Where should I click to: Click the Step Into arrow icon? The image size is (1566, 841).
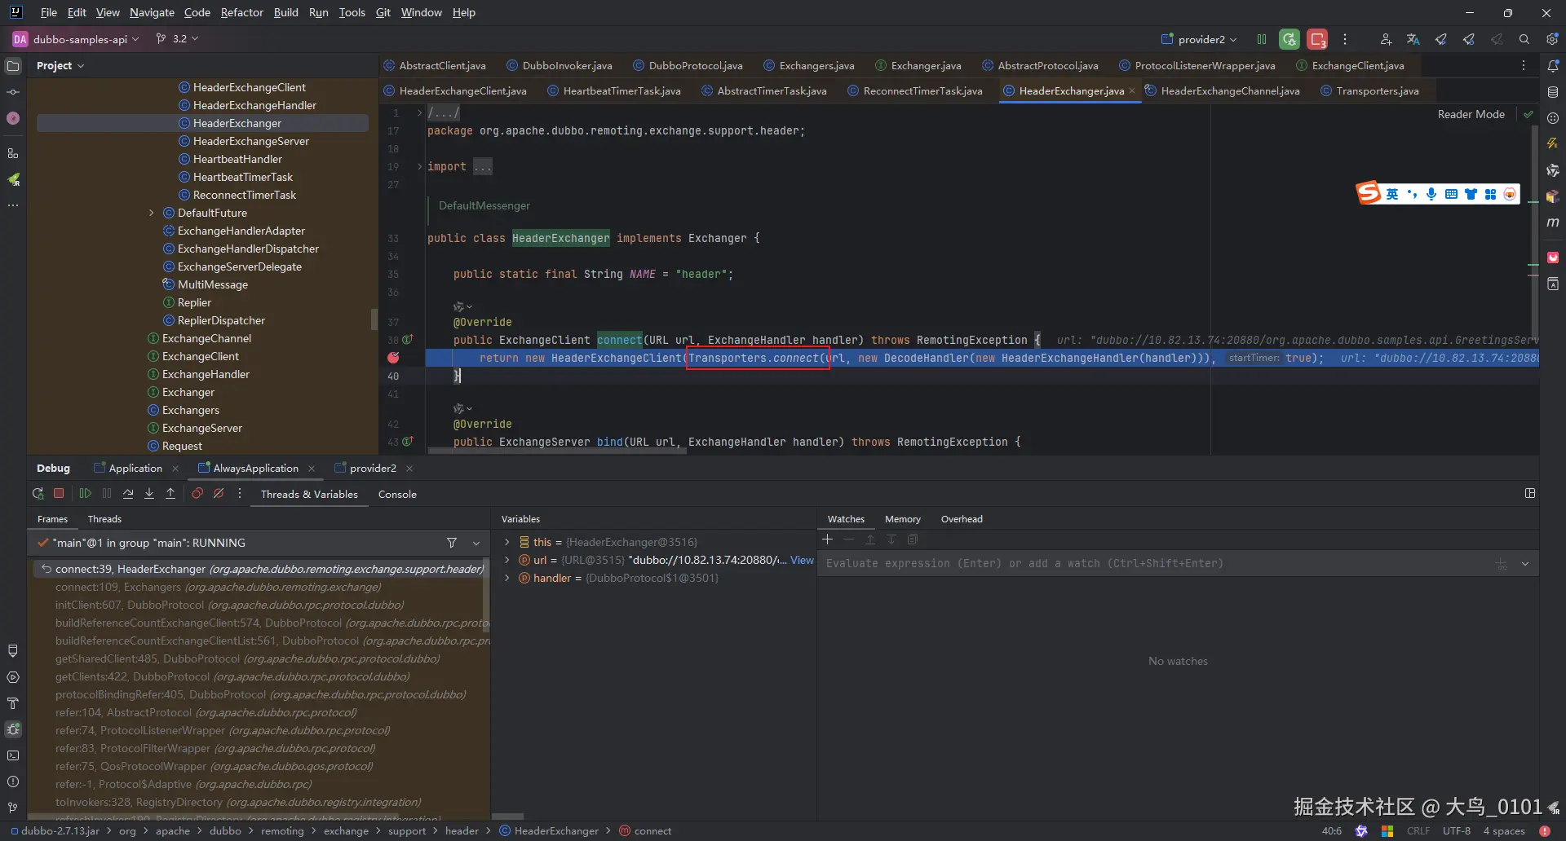click(x=149, y=494)
